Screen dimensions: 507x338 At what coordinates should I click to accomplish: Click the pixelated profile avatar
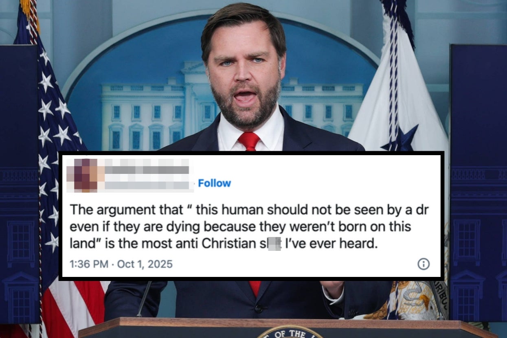coord(83,175)
